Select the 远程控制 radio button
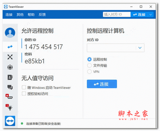This screenshot has height=131, width=160. pyautogui.click(x=89, y=59)
